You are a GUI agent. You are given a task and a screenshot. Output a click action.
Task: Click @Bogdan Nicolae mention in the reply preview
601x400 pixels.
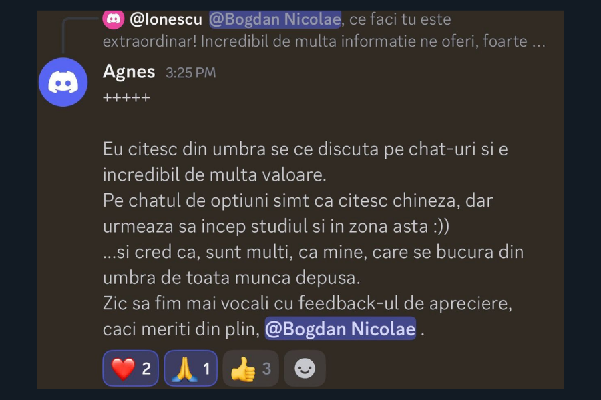click(275, 19)
